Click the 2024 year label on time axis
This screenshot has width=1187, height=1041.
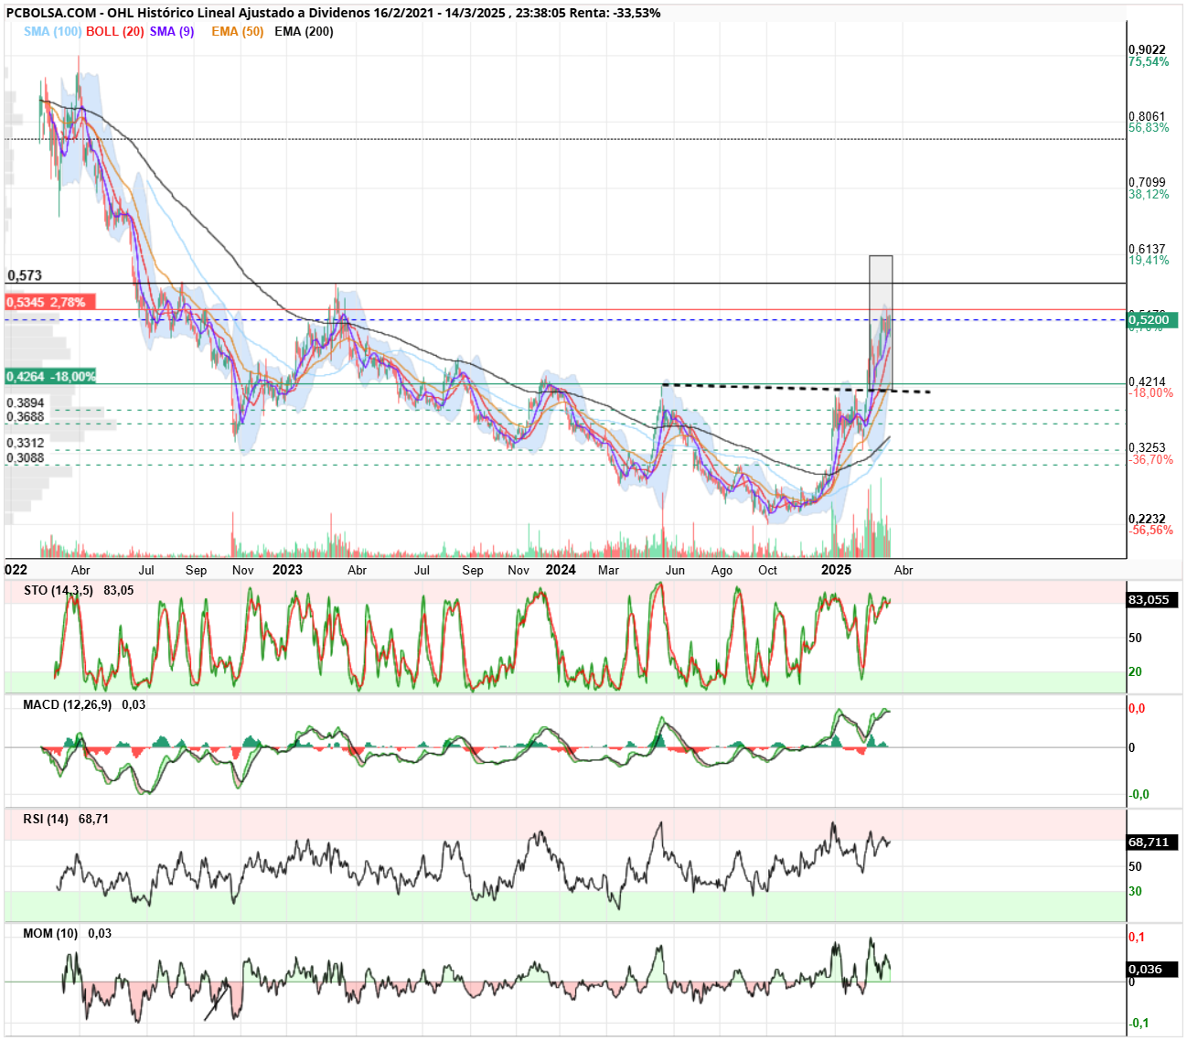[561, 570]
